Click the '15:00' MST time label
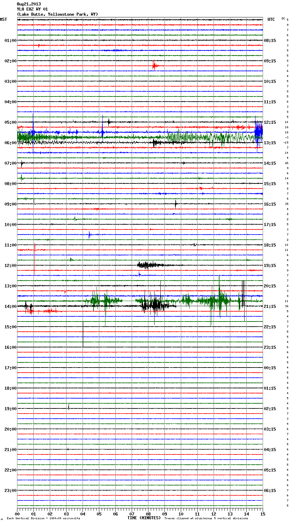The height and width of the screenshot is (523, 290). [10, 327]
